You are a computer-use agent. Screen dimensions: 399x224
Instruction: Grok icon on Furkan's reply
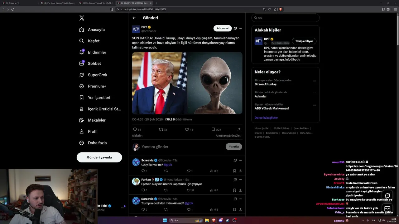click(235, 180)
